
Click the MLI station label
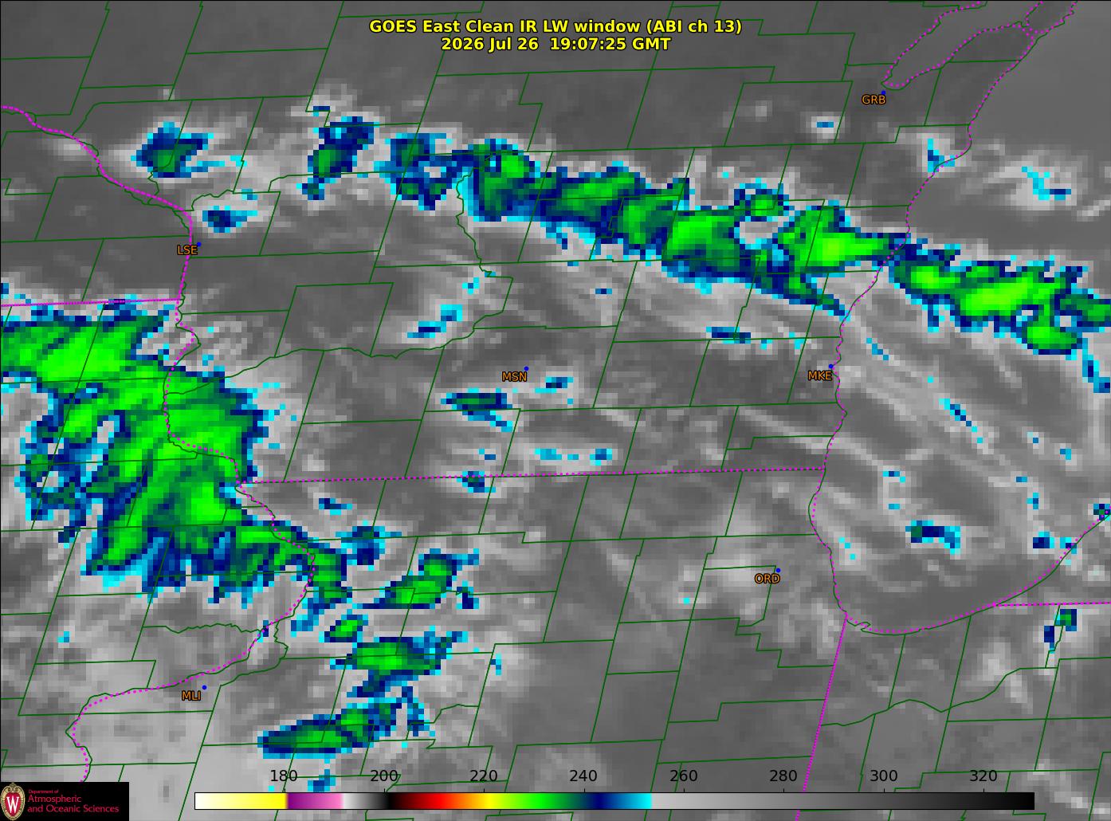[x=191, y=696]
